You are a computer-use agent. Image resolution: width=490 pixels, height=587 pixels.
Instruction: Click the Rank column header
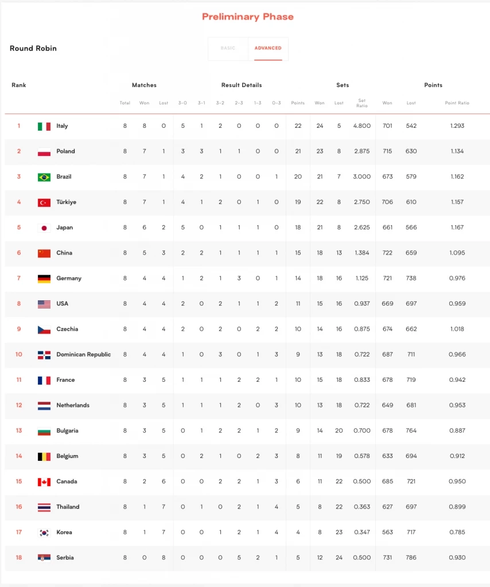pyautogui.click(x=19, y=85)
